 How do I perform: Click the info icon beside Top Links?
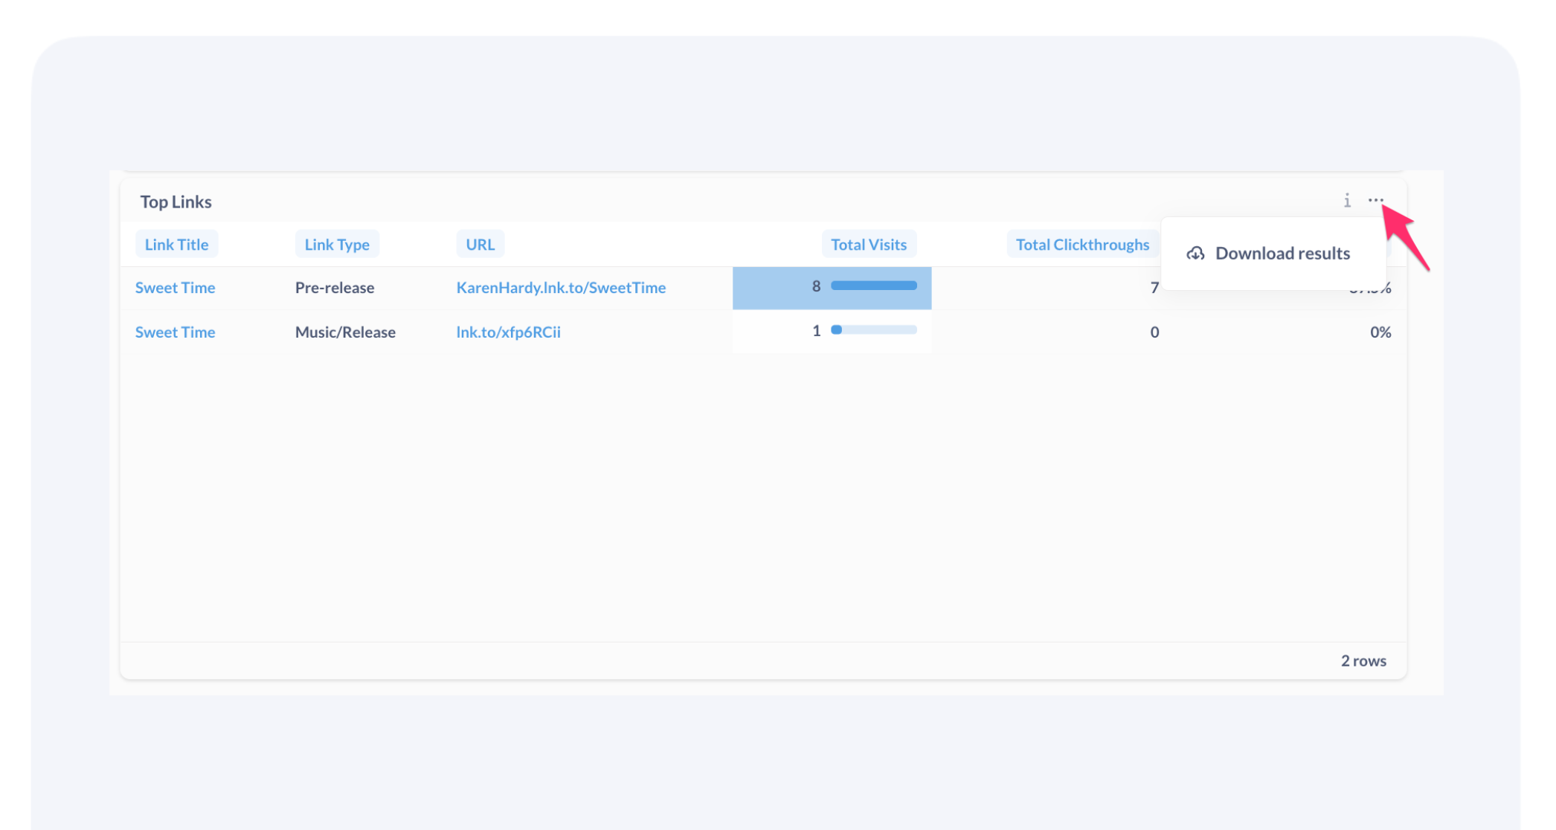tap(1346, 201)
